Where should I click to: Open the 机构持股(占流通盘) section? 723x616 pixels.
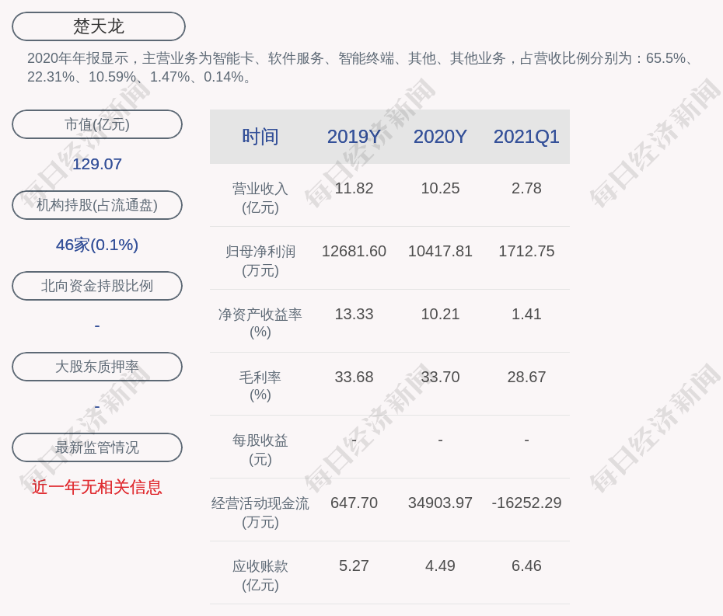tap(97, 205)
